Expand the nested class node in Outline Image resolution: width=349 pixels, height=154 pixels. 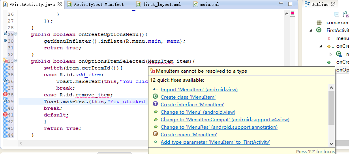coord(330,54)
